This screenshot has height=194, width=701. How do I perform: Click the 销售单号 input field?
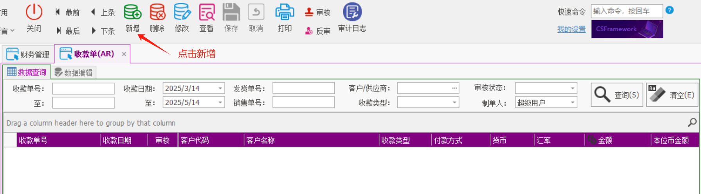coord(304,102)
